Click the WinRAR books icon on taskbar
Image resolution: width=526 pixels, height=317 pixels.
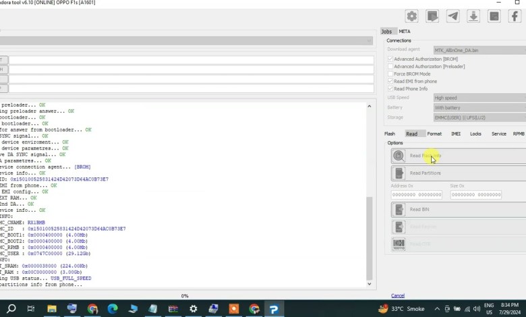pyautogui.click(x=173, y=309)
